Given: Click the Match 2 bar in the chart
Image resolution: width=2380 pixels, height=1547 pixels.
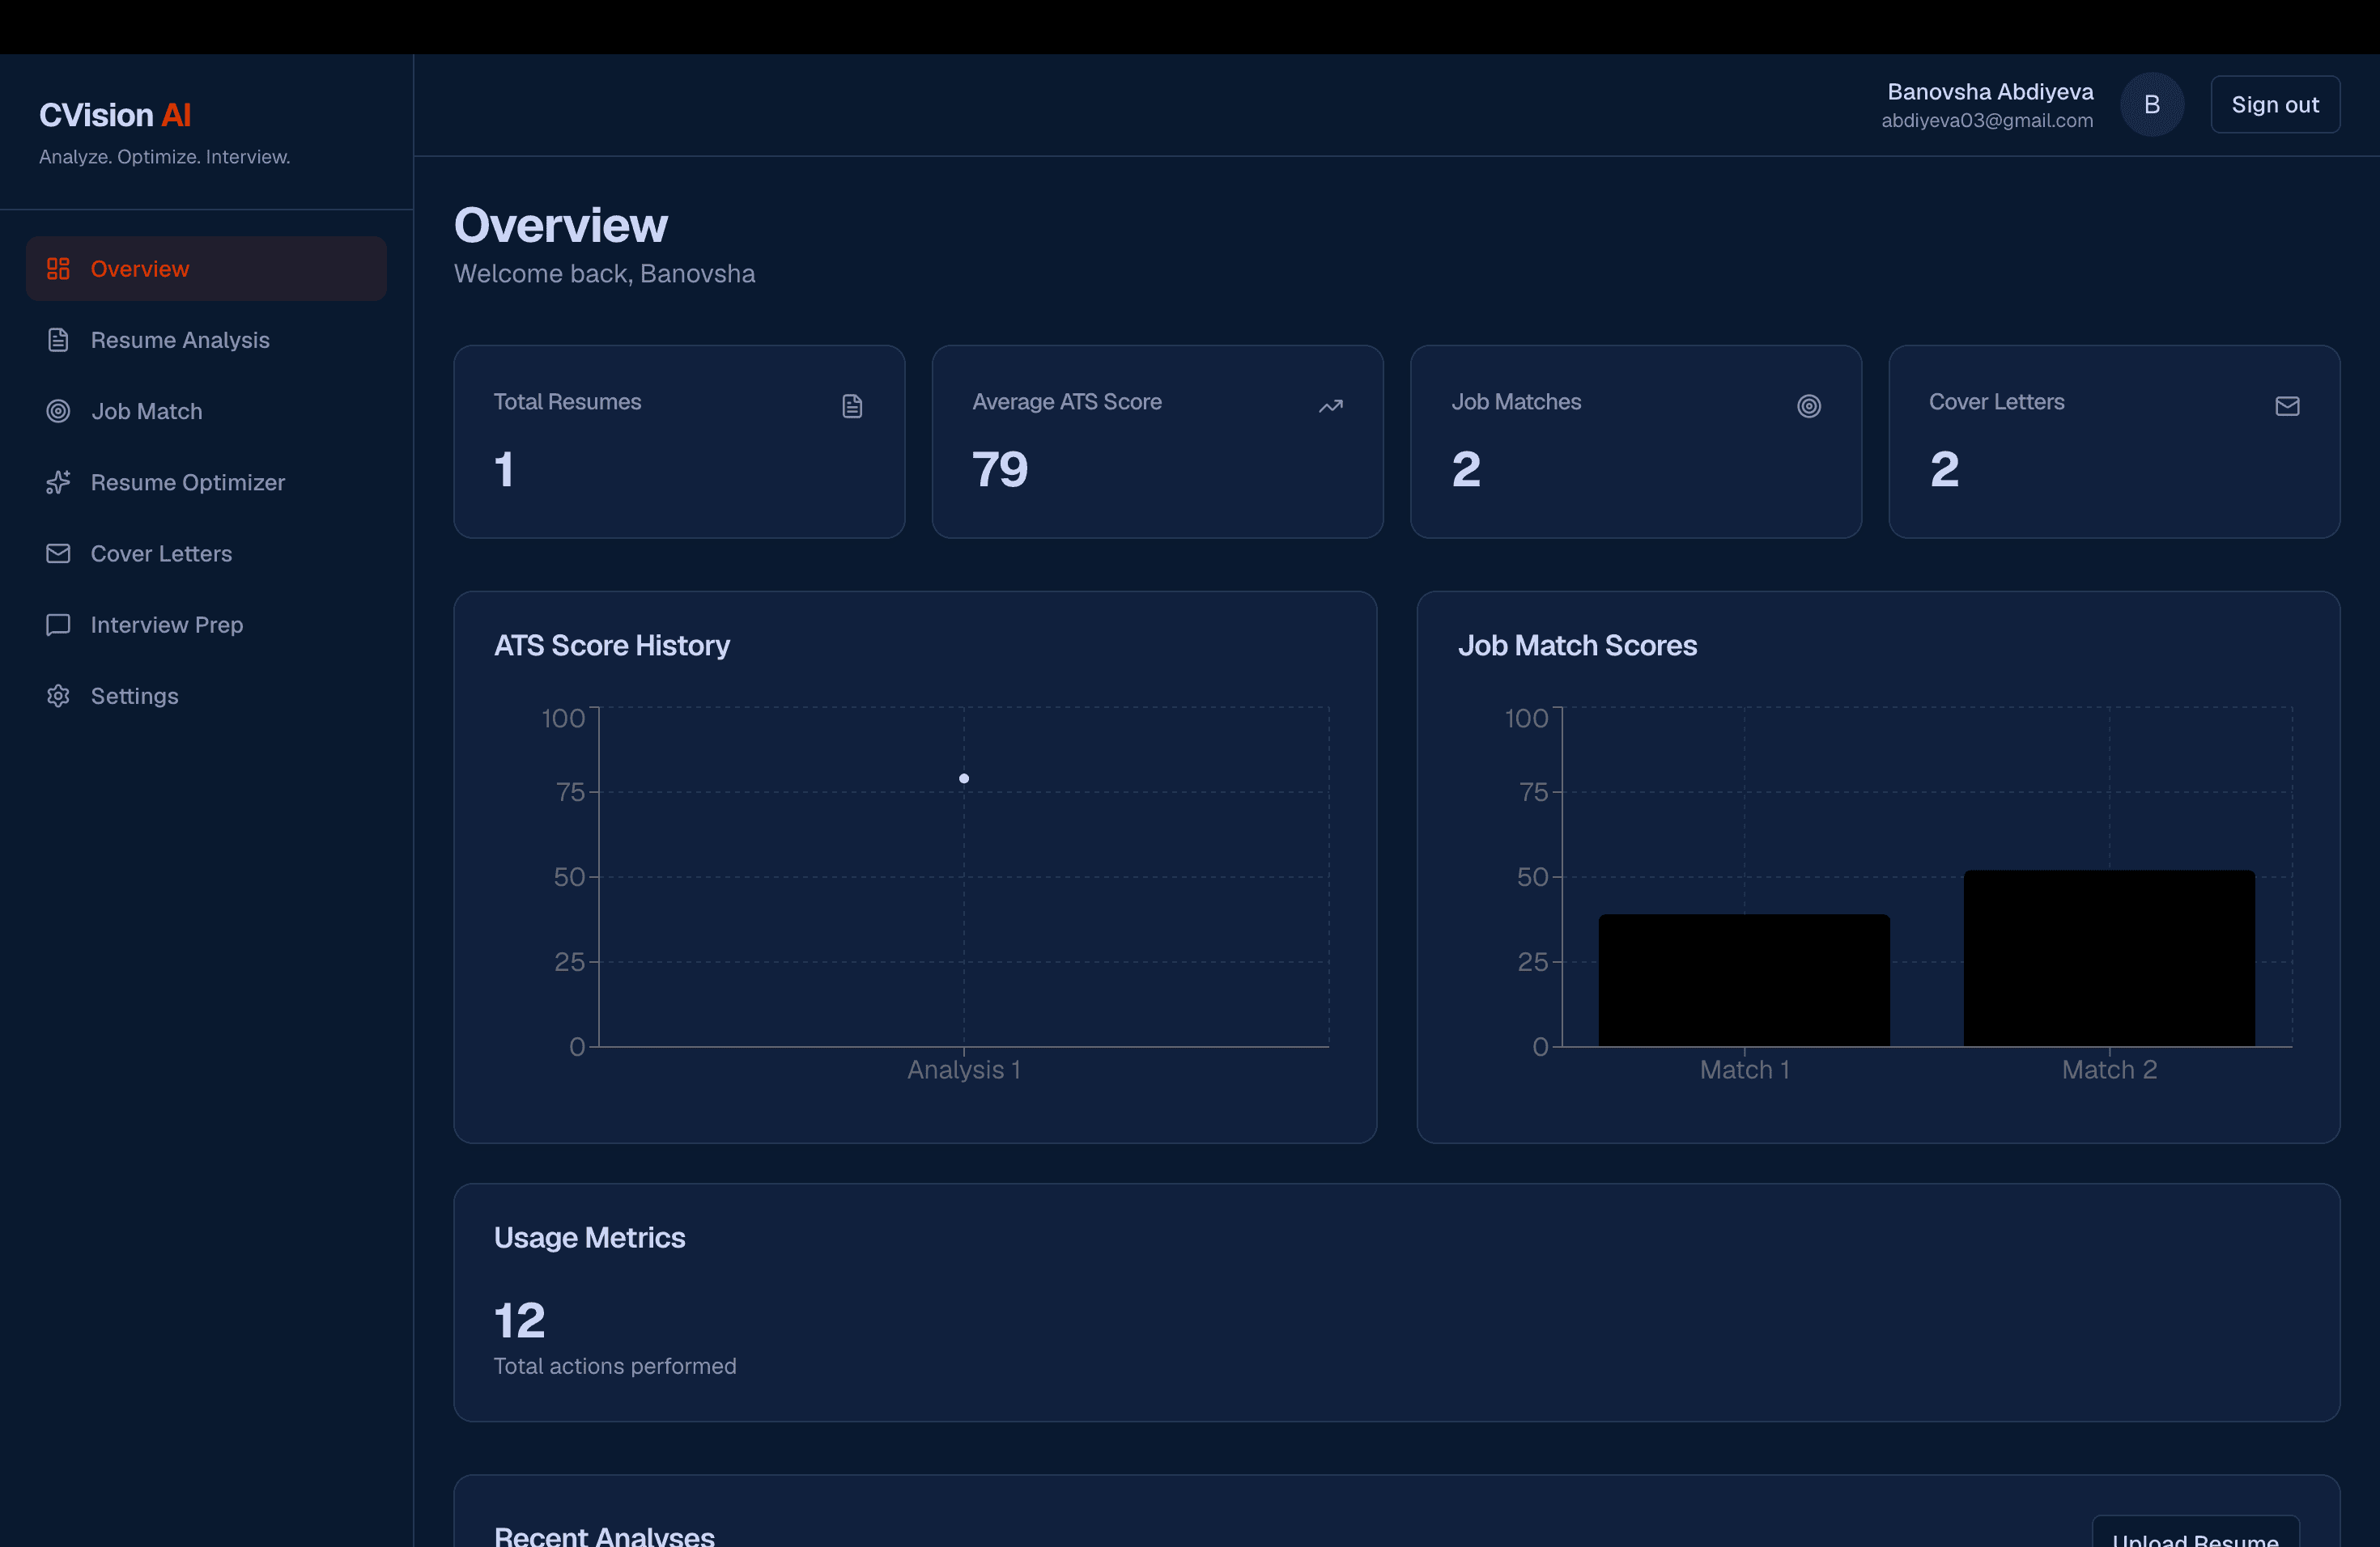Looking at the screenshot, I should click(x=2109, y=959).
